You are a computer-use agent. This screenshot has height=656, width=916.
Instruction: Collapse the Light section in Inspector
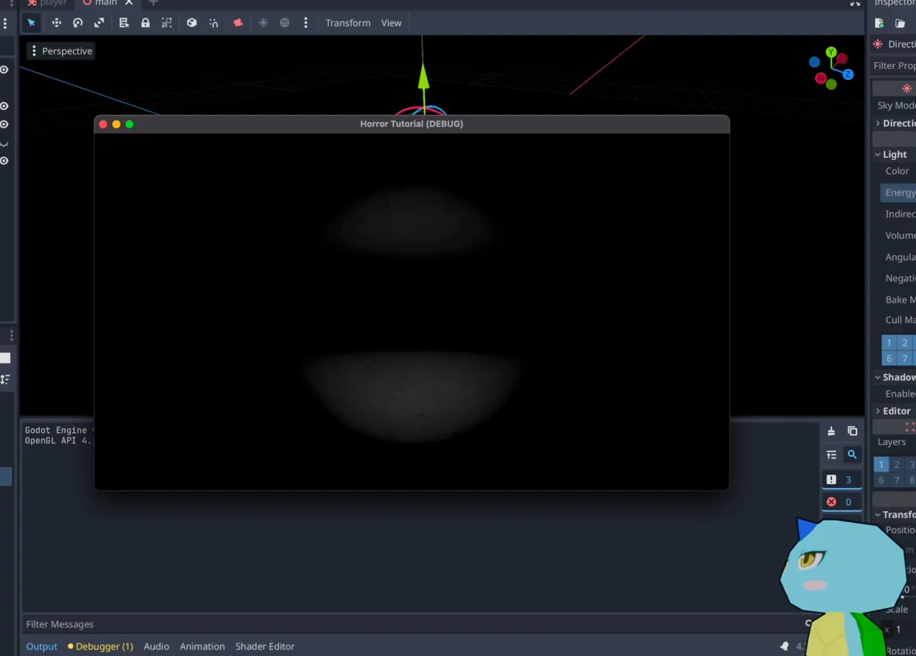(894, 154)
